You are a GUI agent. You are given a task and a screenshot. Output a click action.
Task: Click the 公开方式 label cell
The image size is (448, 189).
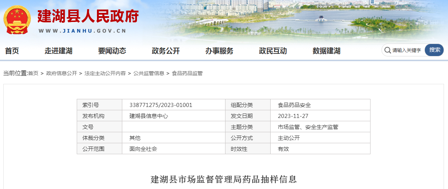coord(248,138)
